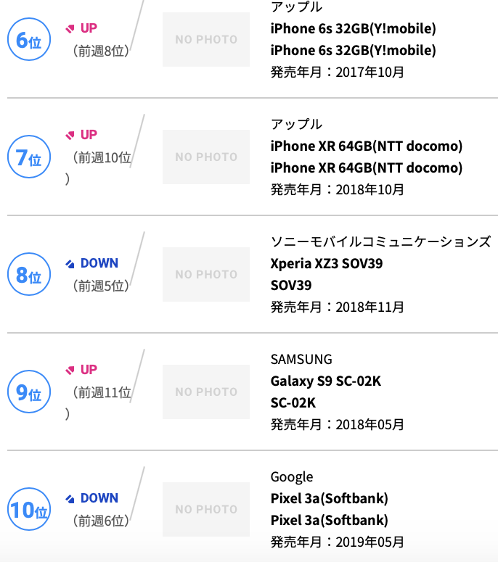Click the blue DOWN arrow icon for rank 8
This screenshot has width=498, height=562.
click(x=70, y=264)
